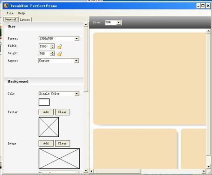The width and height of the screenshot is (212, 175).
Task: Increase or decrease Width with spinner arrows
Action: (52, 46)
